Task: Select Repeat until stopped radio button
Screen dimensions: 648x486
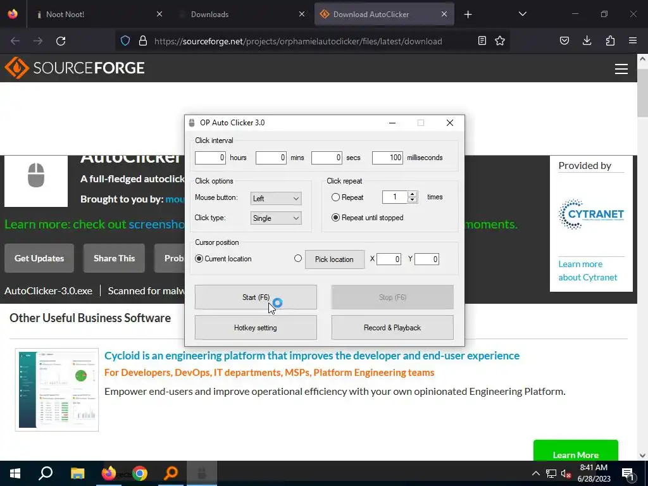Action: (335, 218)
